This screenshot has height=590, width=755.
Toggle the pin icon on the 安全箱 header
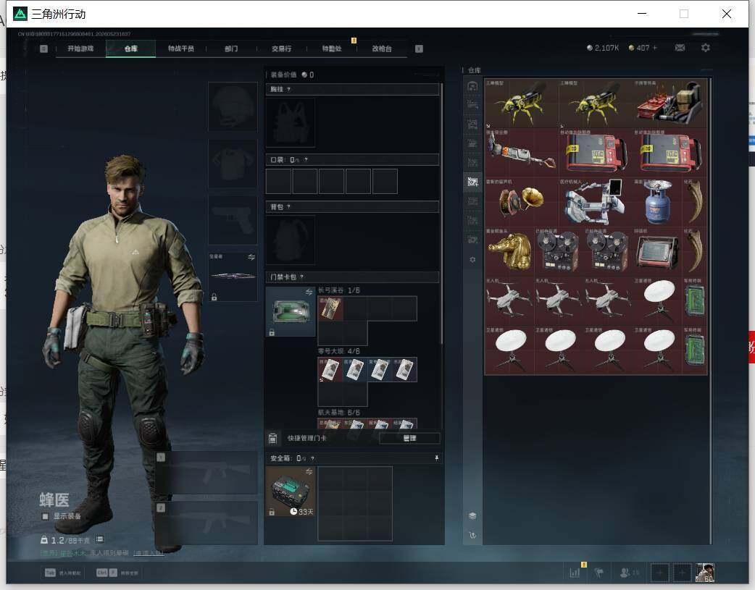[437, 458]
